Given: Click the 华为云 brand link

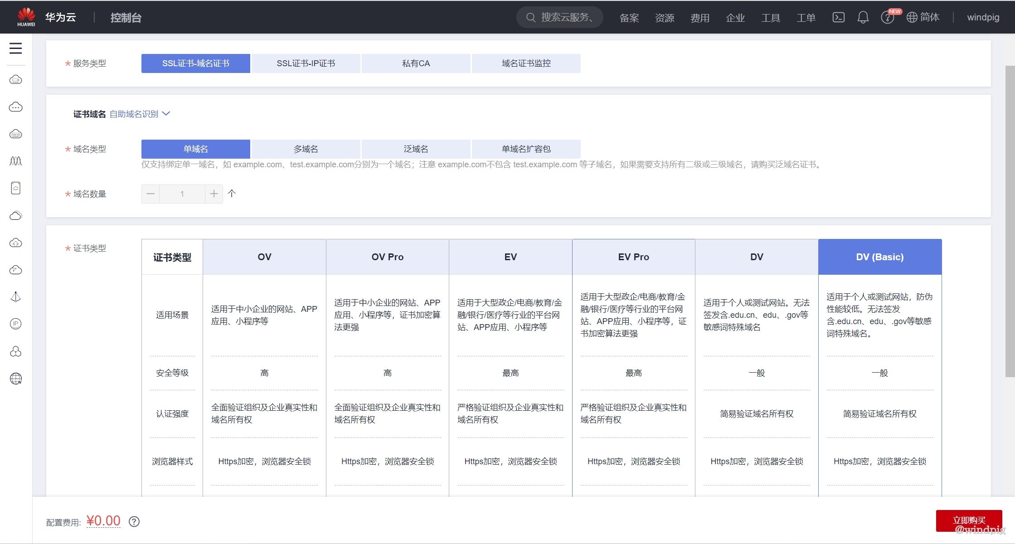Looking at the screenshot, I should pyautogui.click(x=60, y=17).
